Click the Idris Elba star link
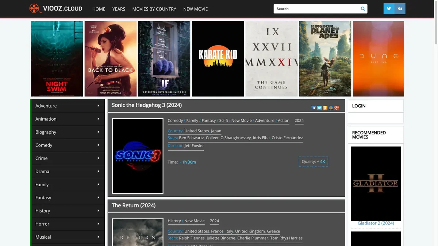Viewport: 438px width, 246px height. point(261,138)
